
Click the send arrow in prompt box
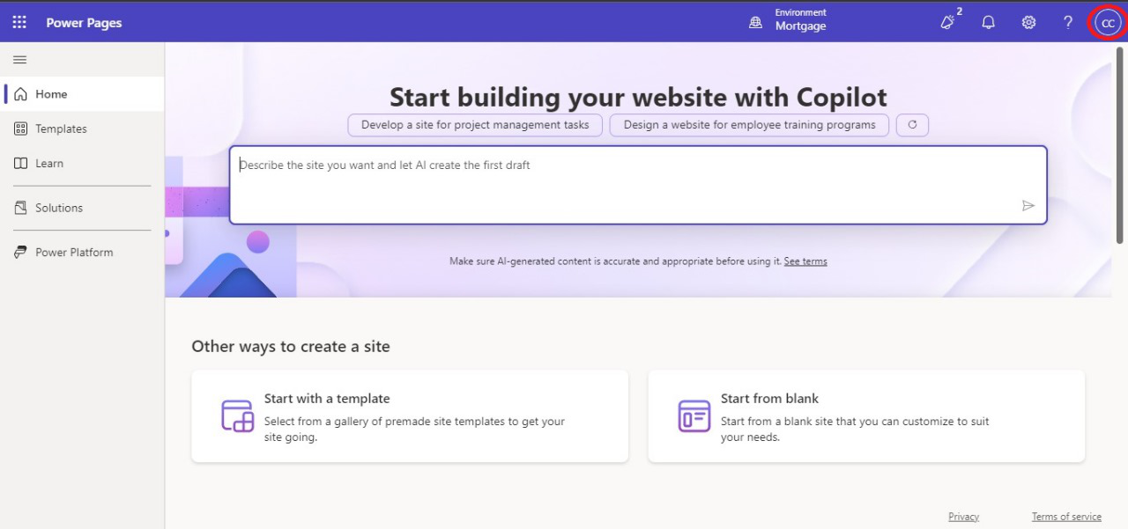point(1028,206)
